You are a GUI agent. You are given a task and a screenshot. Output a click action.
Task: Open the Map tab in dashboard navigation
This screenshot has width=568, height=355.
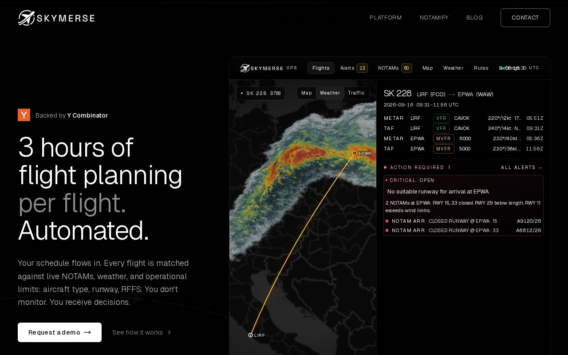tap(428, 68)
